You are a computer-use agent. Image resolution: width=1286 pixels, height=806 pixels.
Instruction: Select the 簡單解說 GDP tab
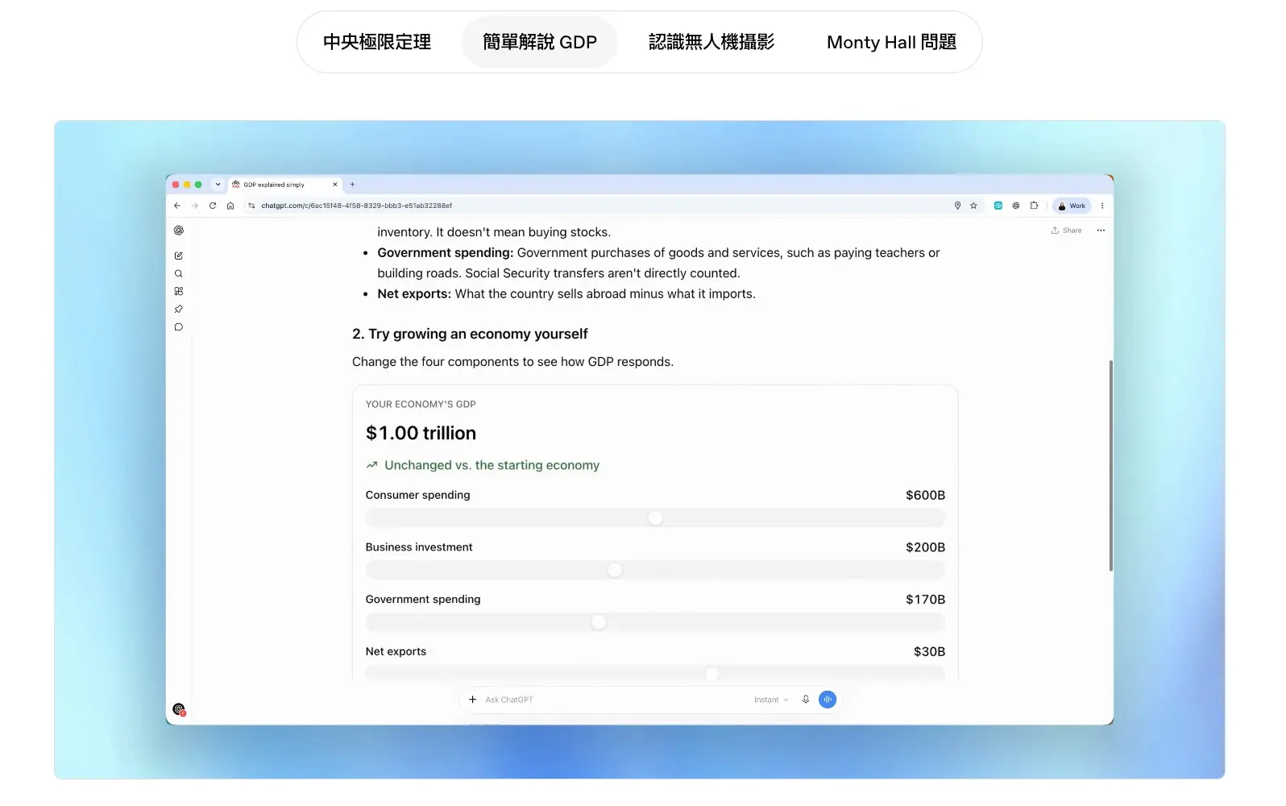[540, 42]
